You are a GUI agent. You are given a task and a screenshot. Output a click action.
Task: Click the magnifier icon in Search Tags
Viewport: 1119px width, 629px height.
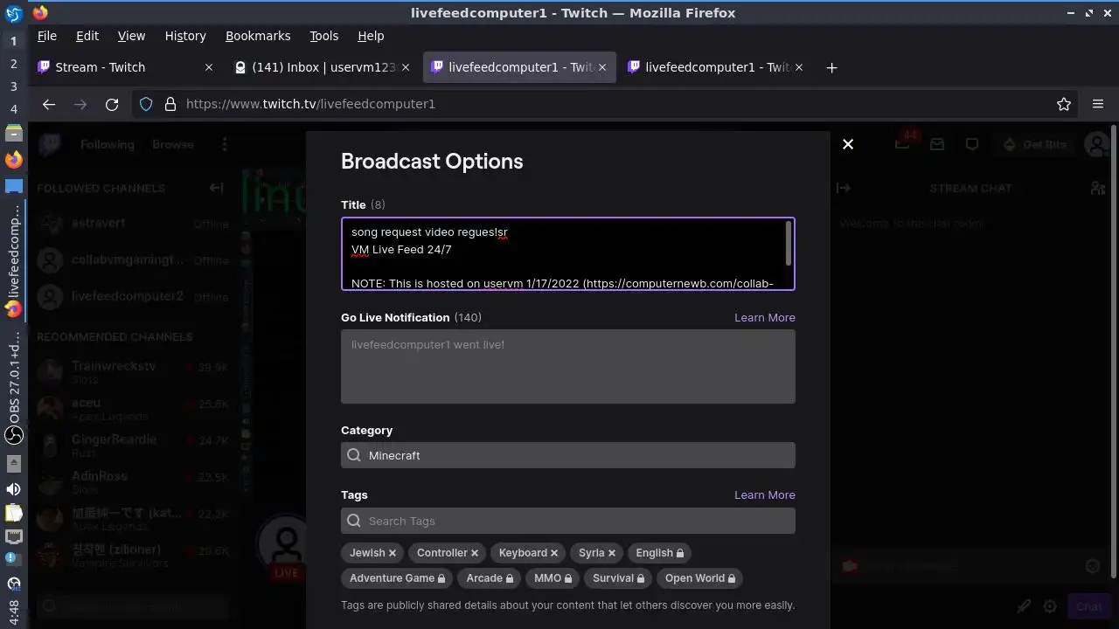pos(354,521)
